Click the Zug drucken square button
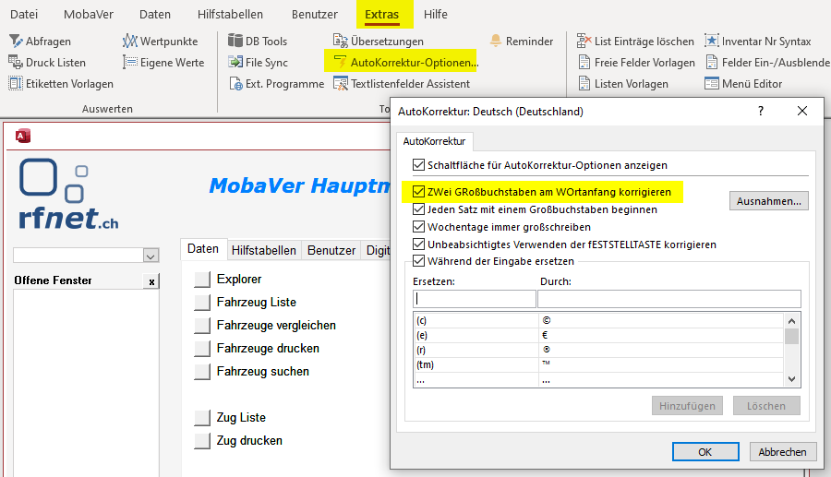The height and width of the screenshot is (477, 831). point(202,440)
